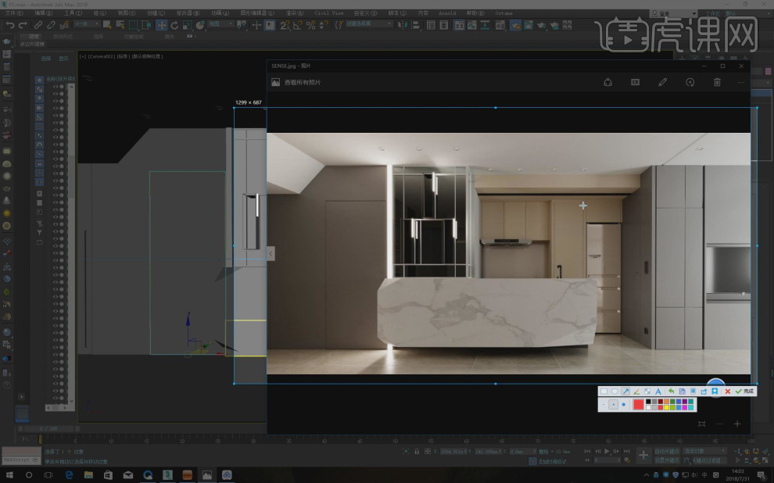Click the green Undo arrow in annotation toolbar

[x=671, y=391]
